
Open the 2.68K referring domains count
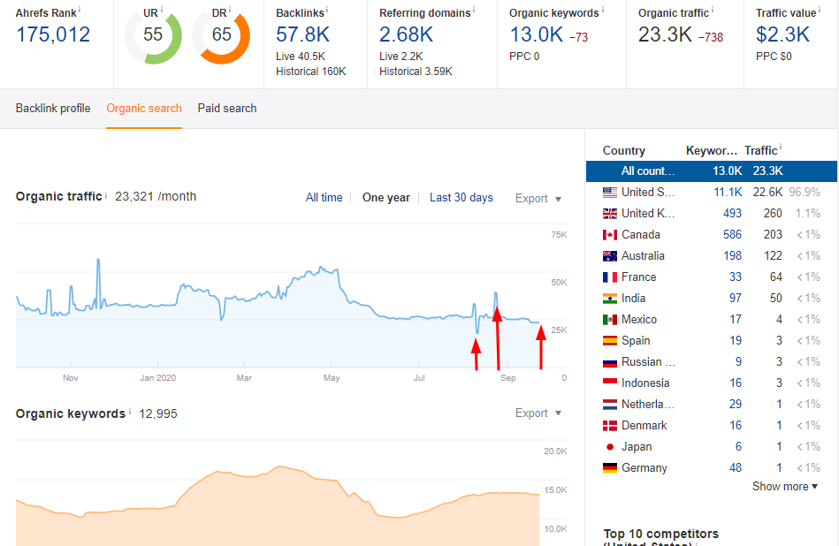coord(406,34)
